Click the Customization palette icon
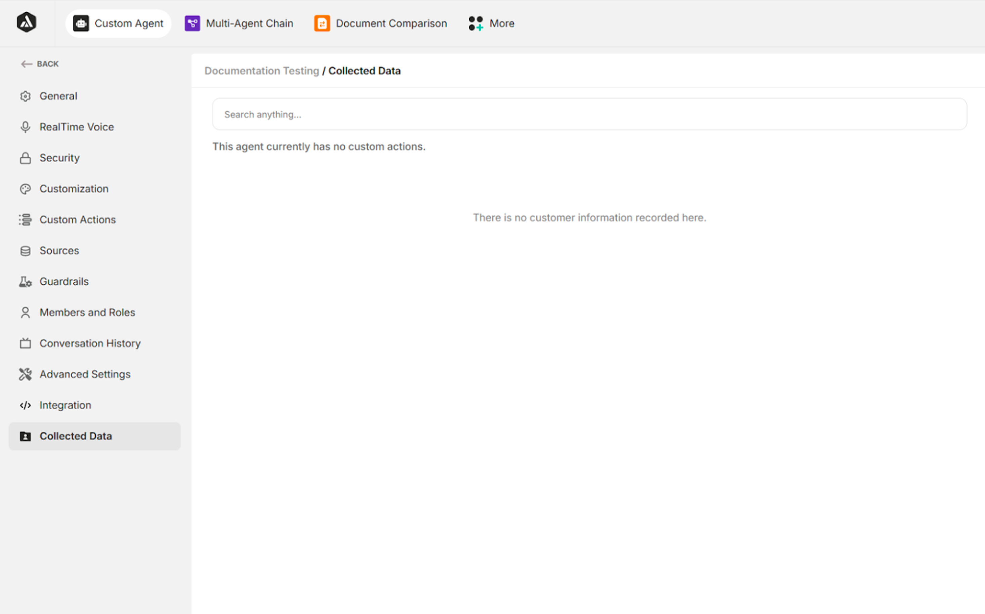The width and height of the screenshot is (985, 614). click(x=25, y=189)
